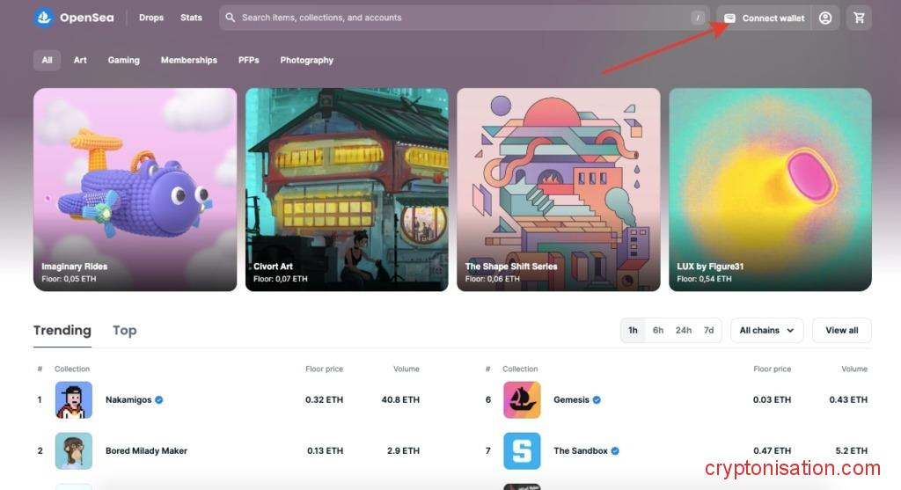Click the Gemesis collection avatar icon

coord(522,399)
